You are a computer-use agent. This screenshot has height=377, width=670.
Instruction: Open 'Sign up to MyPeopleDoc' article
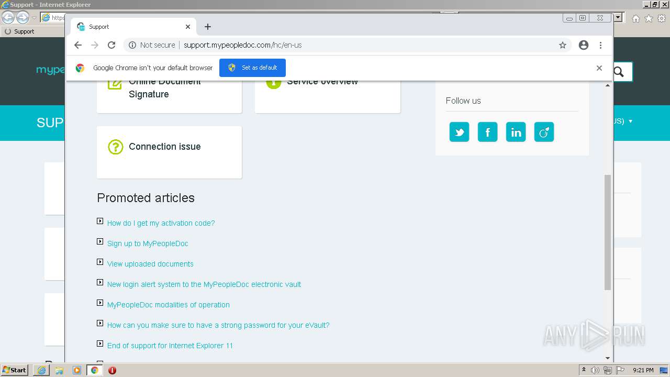[148, 243]
